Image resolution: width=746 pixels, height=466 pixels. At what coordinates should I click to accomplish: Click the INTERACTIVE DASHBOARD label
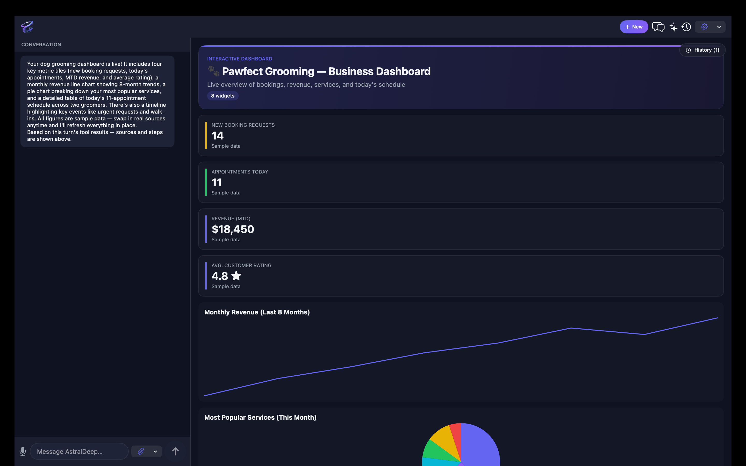[x=240, y=59]
